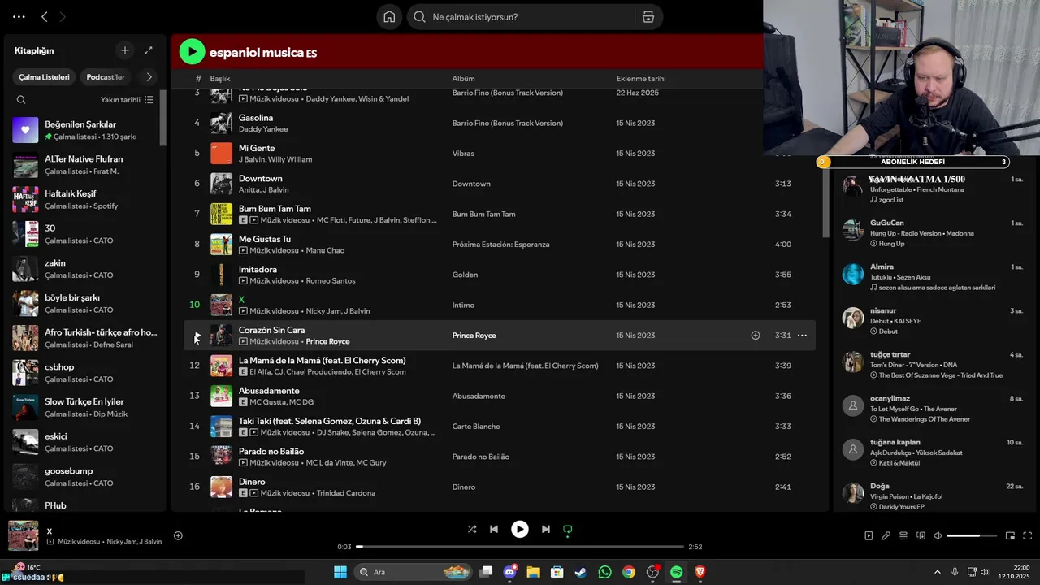Select the Taki Taki track title
Image resolution: width=1040 pixels, height=585 pixels.
click(330, 421)
